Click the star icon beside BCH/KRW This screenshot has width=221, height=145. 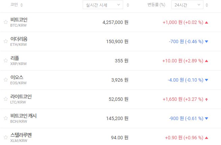(5, 118)
